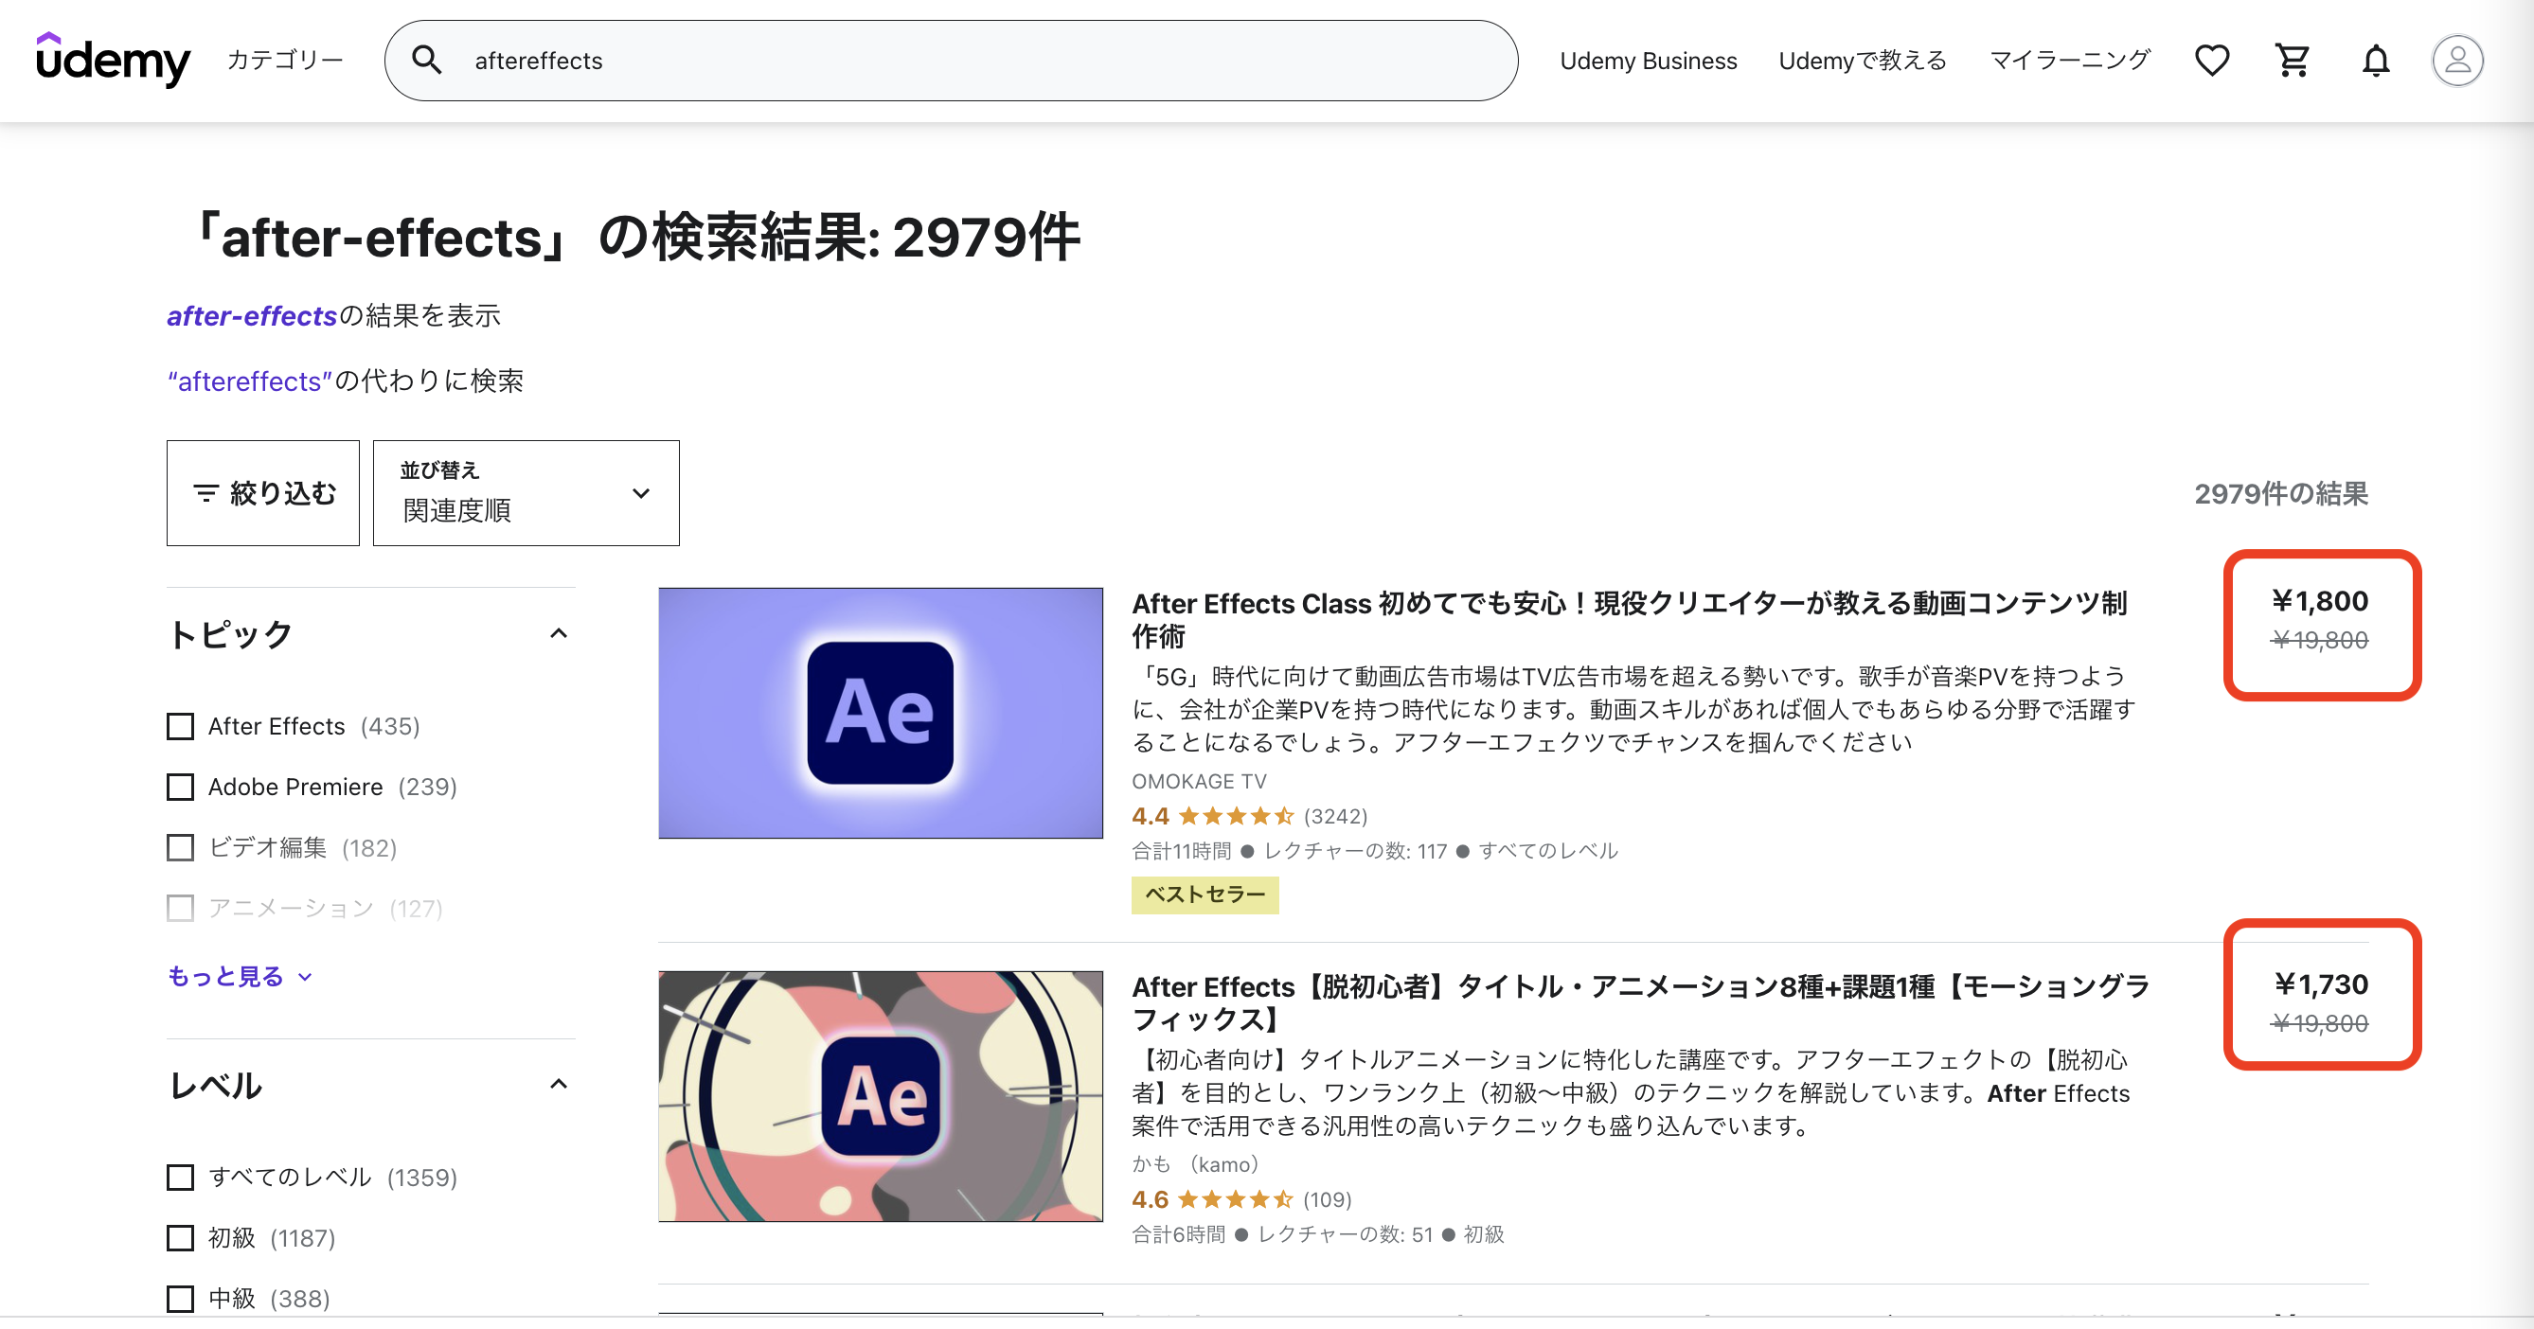Focus the search field containing aftereffects
This screenshot has height=1329, width=2534.
point(951,60)
